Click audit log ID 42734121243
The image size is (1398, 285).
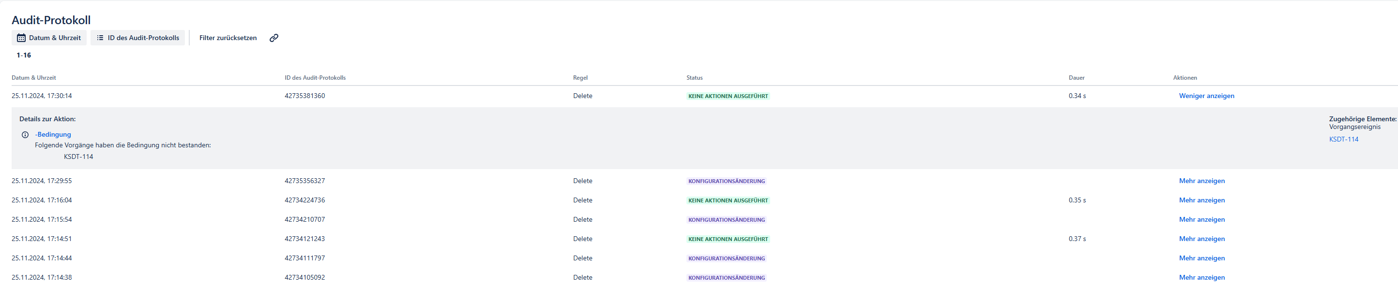[x=305, y=239]
